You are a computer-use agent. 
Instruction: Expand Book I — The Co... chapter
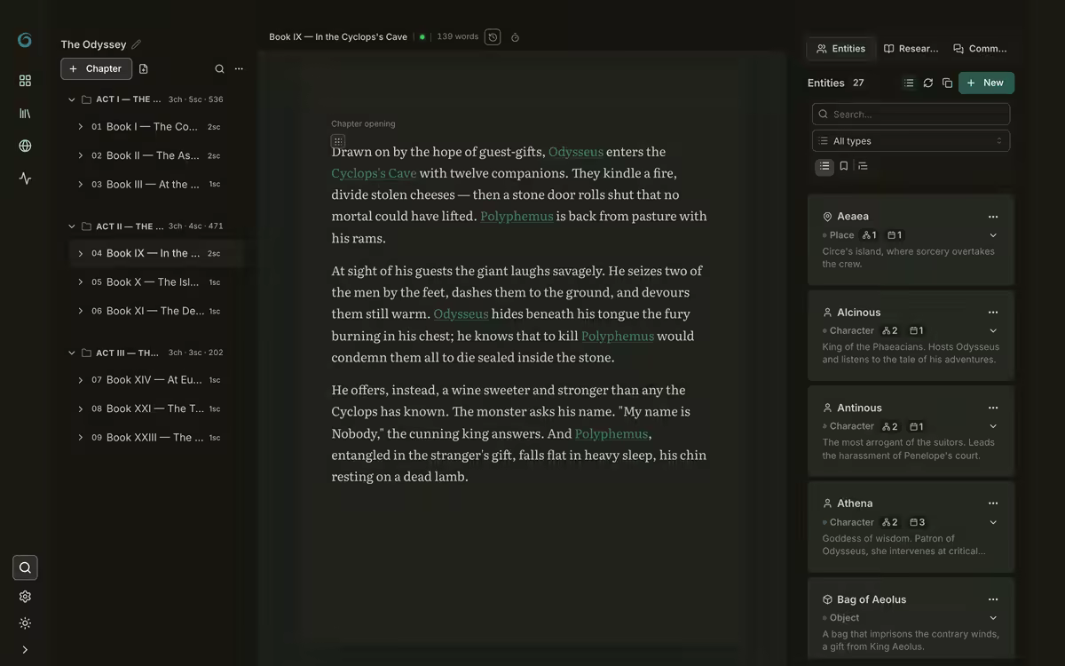click(80, 127)
